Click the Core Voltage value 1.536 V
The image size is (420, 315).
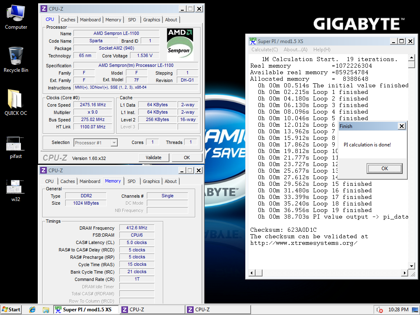pyautogui.click(x=145, y=55)
